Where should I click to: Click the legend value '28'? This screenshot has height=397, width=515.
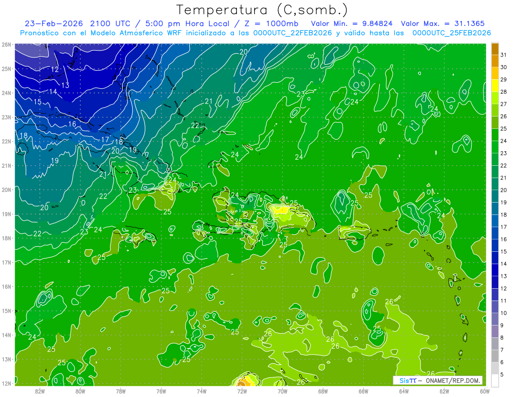coord(503,92)
